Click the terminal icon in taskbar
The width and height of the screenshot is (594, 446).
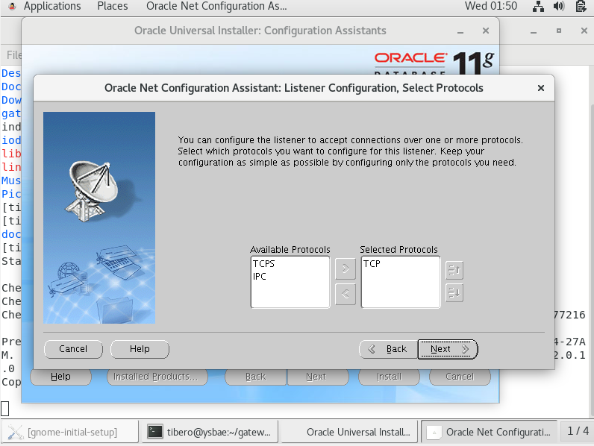(155, 432)
